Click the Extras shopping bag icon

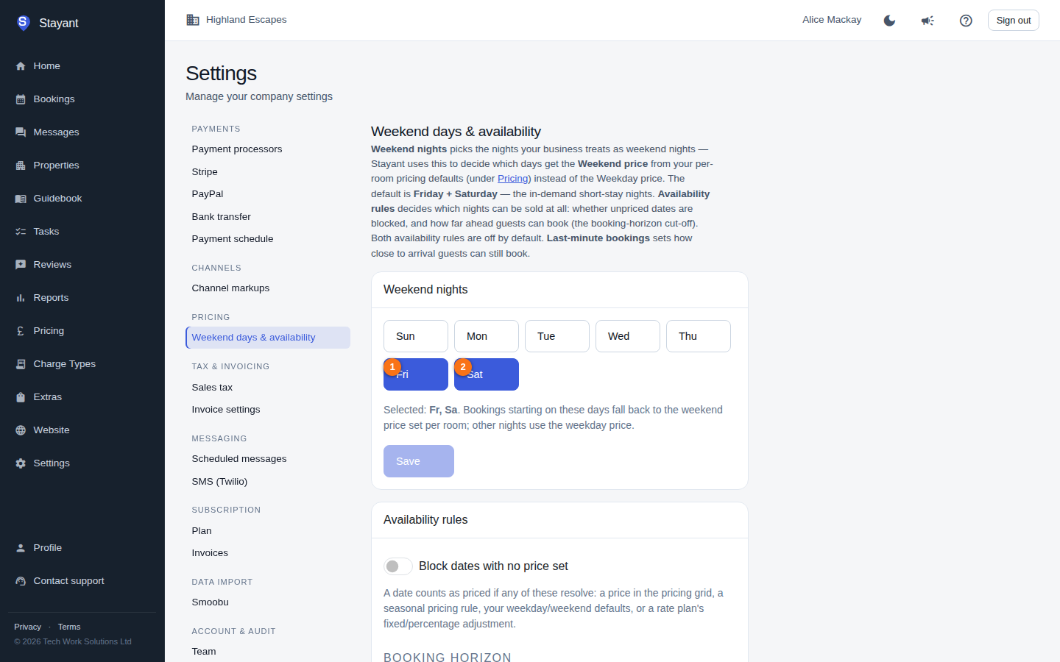[21, 397]
